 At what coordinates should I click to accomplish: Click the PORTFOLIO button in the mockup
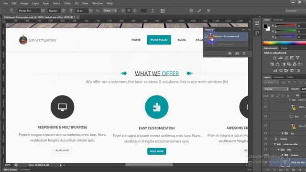click(x=159, y=40)
